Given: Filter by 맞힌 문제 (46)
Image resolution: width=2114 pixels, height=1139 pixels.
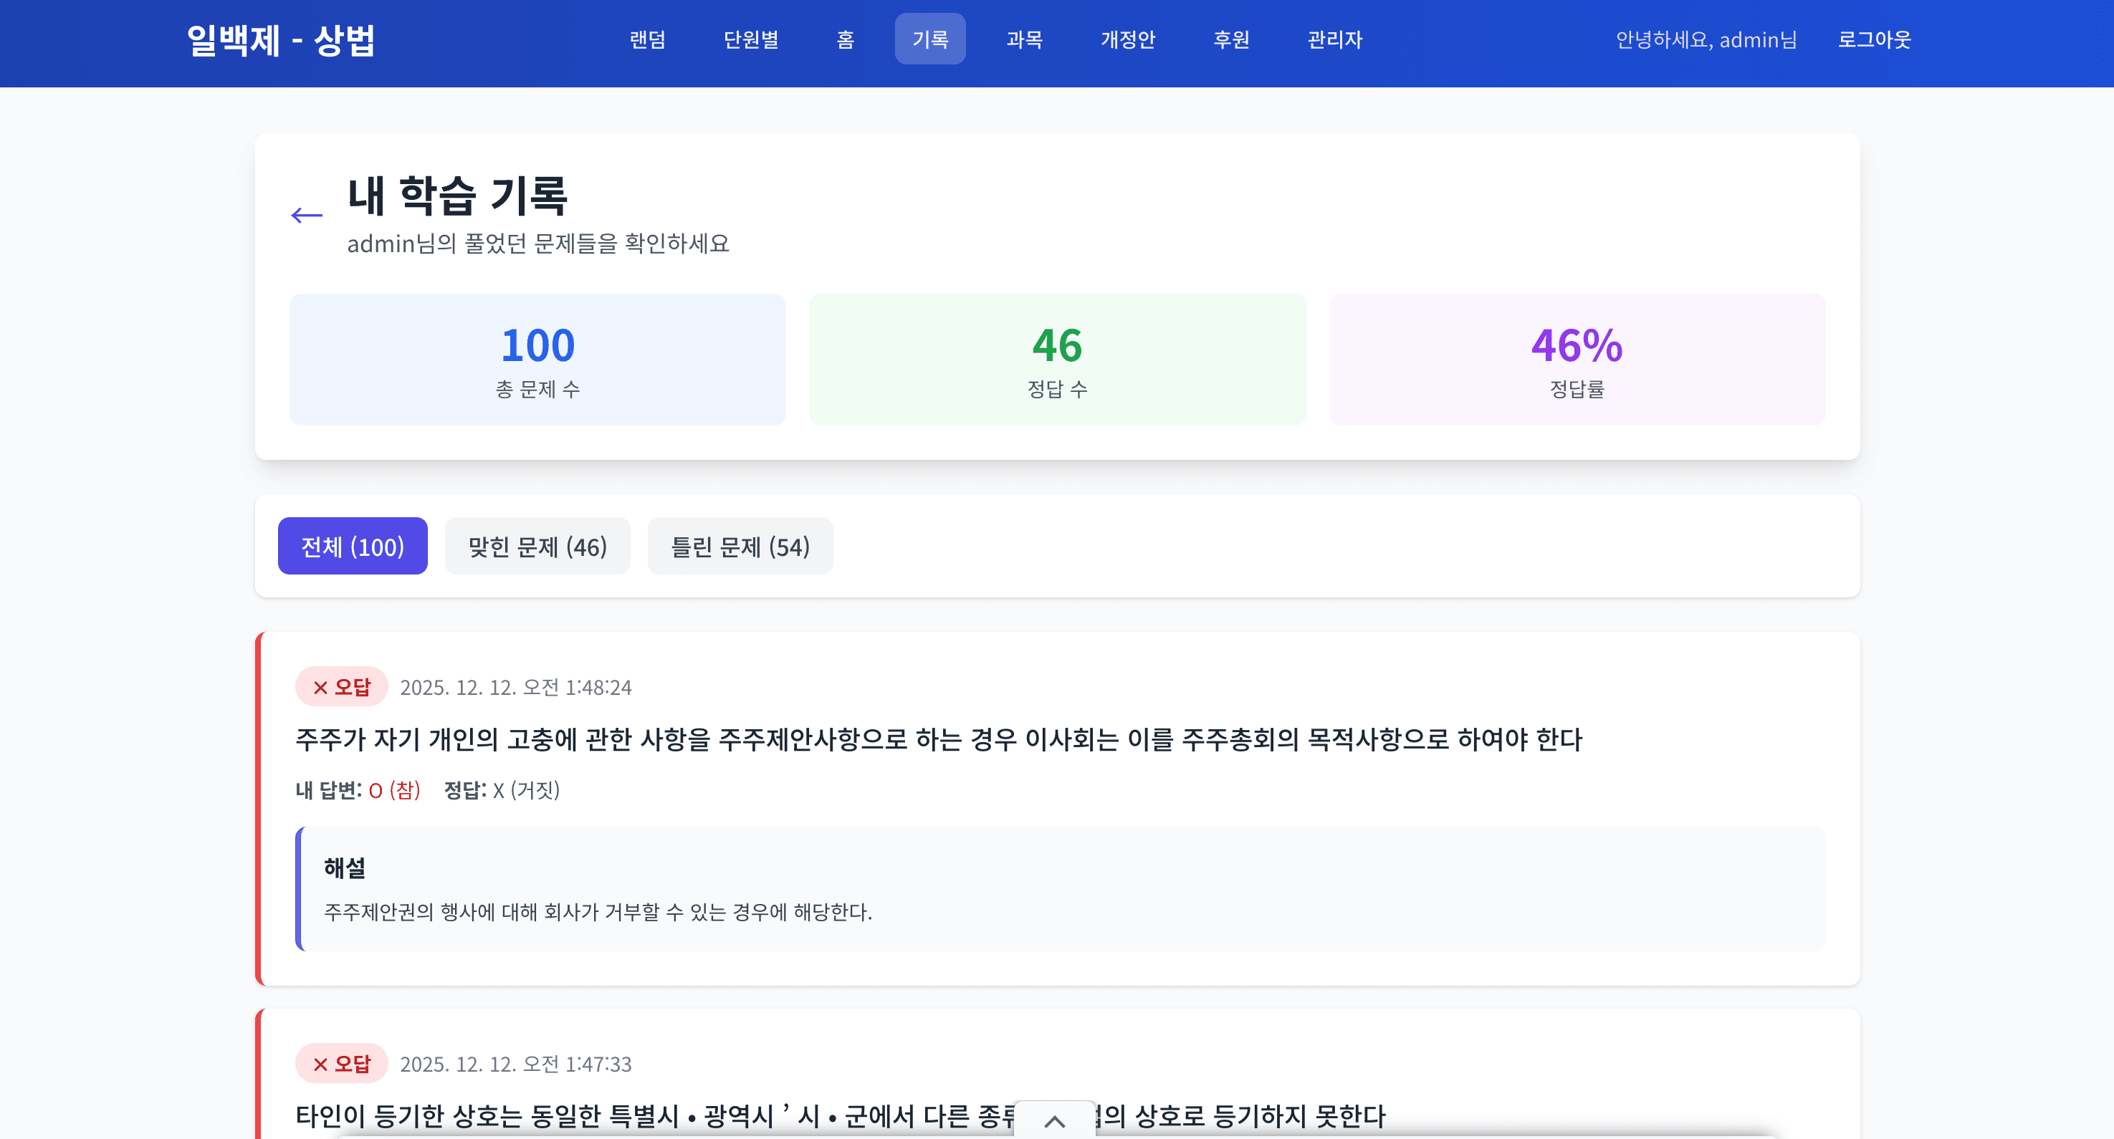Looking at the screenshot, I should (537, 546).
